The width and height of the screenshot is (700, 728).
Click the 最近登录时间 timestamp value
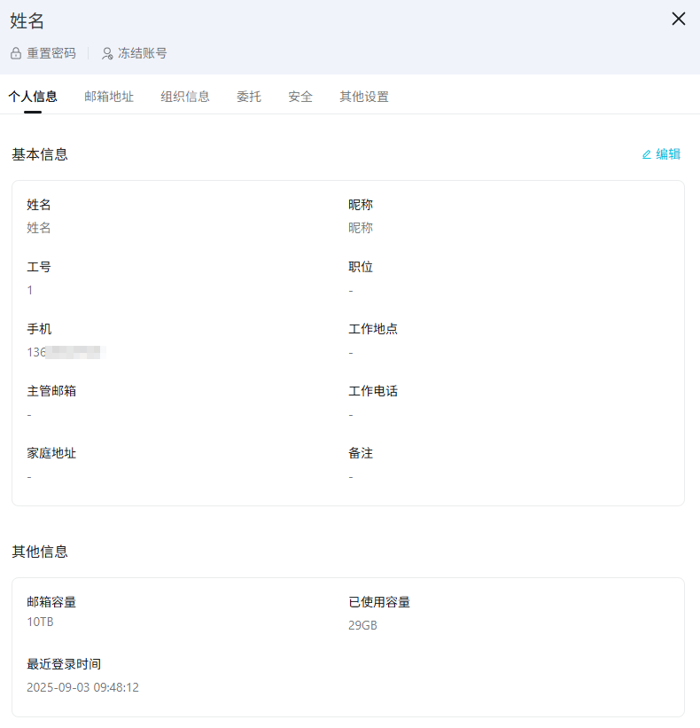pyautogui.click(x=82, y=687)
